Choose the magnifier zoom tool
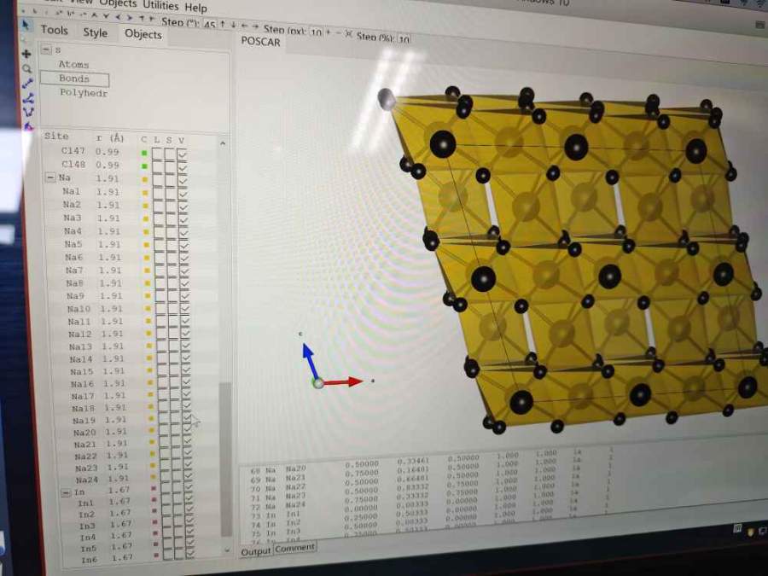The width and height of the screenshot is (768, 576). click(27, 68)
